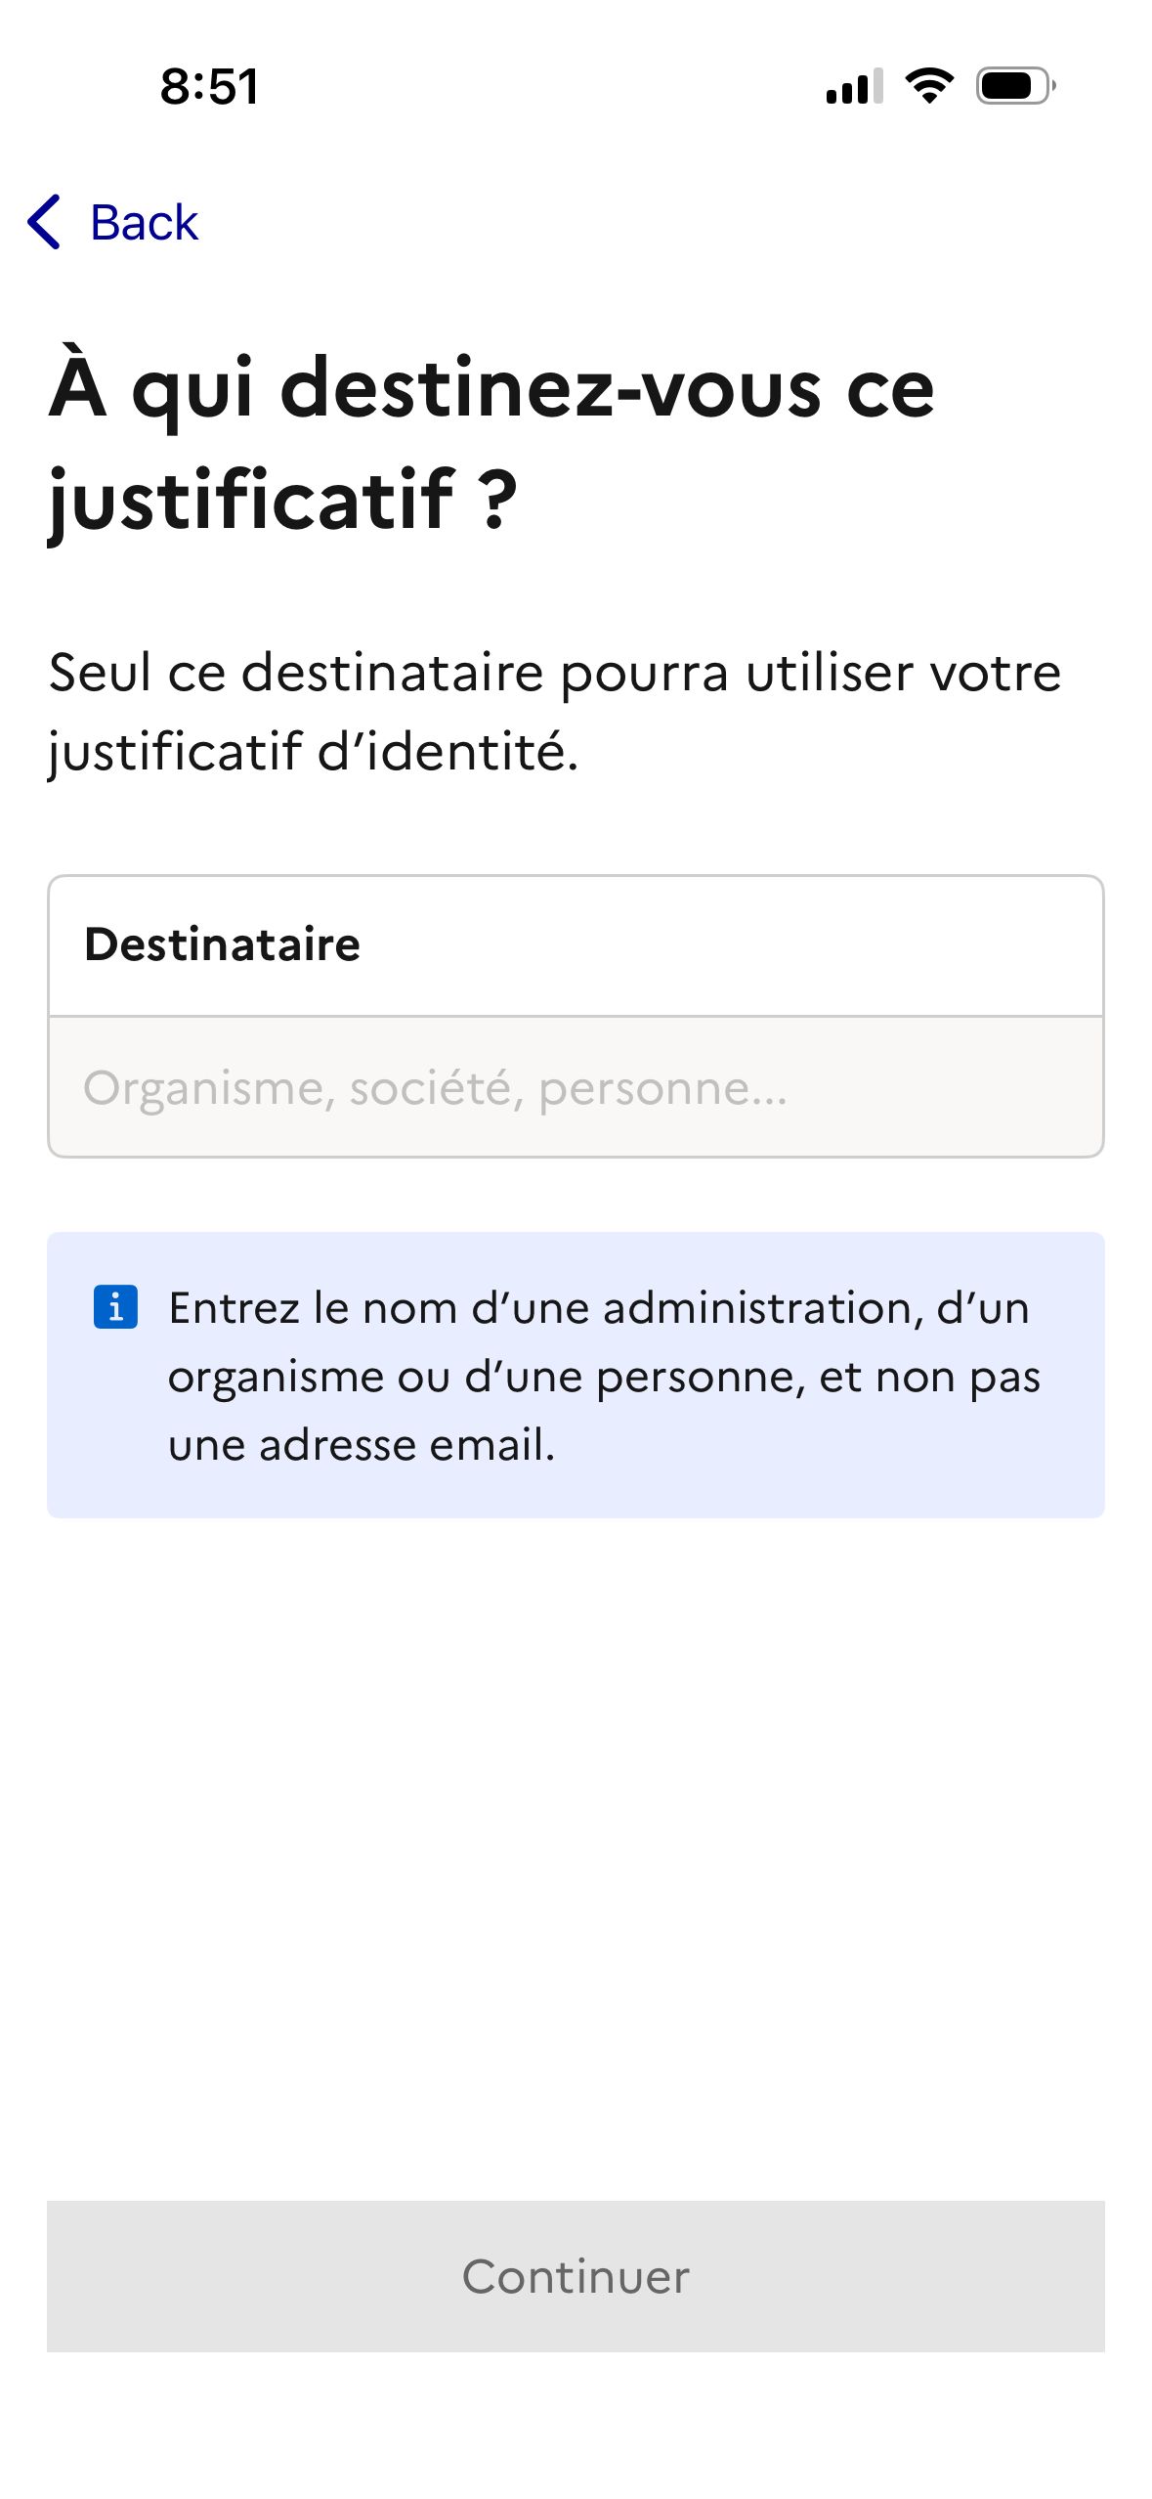The height and width of the screenshot is (2499, 1152).
Task: Click heading line "À qui destinez-vous ce"
Action: tap(491, 388)
